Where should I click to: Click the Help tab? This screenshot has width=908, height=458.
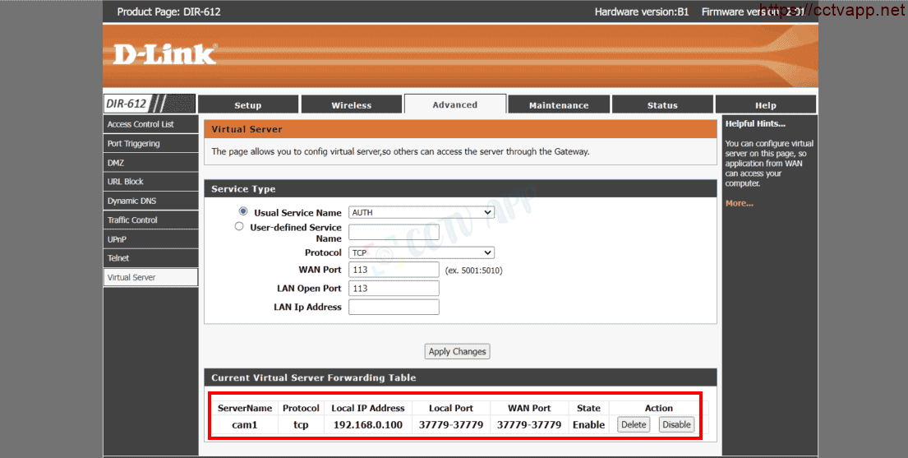pos(765,105)
